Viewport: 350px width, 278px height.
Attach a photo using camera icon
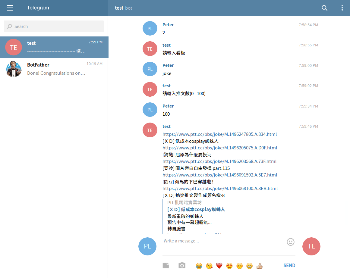point(182,265)
